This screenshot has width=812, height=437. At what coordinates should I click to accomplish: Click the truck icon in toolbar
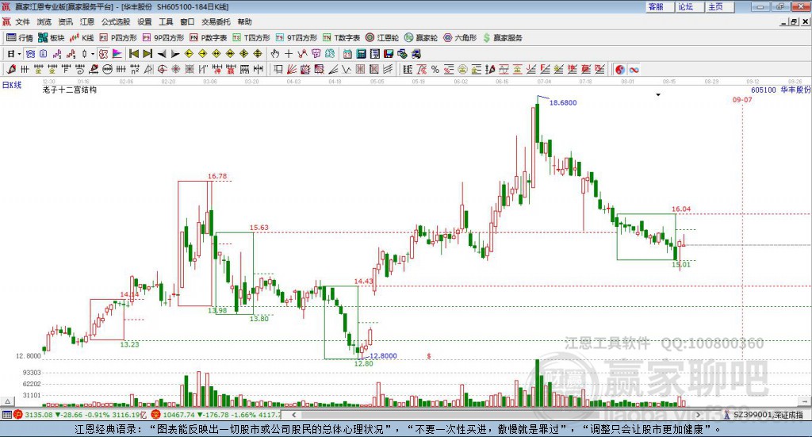pyautogui.click(x=416, y=54)
